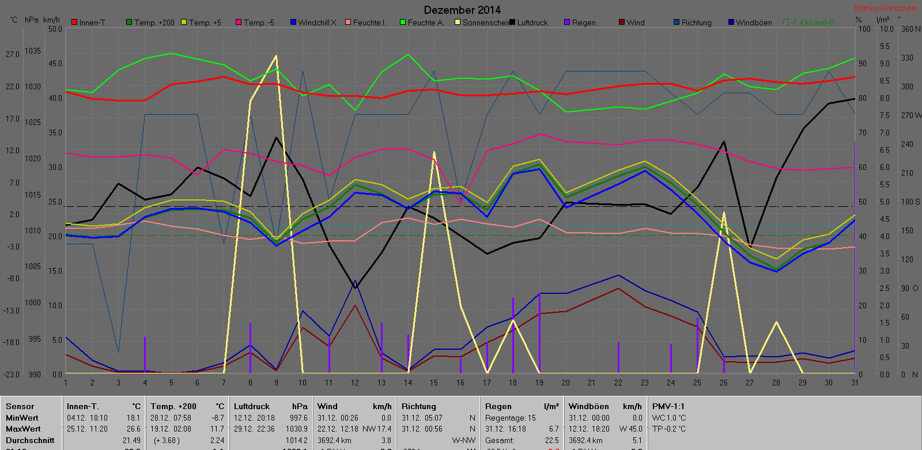Screen dimensions: 922x450
Task: Click day 19 on the x-axis
Action: tap(539, 383)
